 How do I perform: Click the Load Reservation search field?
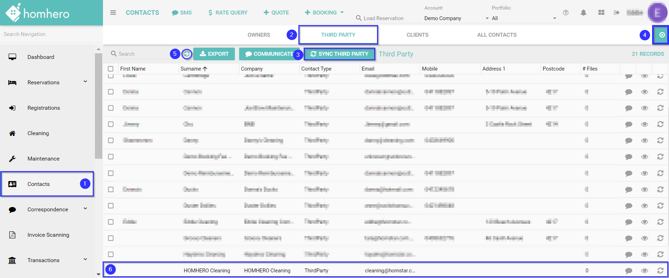coord(386,18)
